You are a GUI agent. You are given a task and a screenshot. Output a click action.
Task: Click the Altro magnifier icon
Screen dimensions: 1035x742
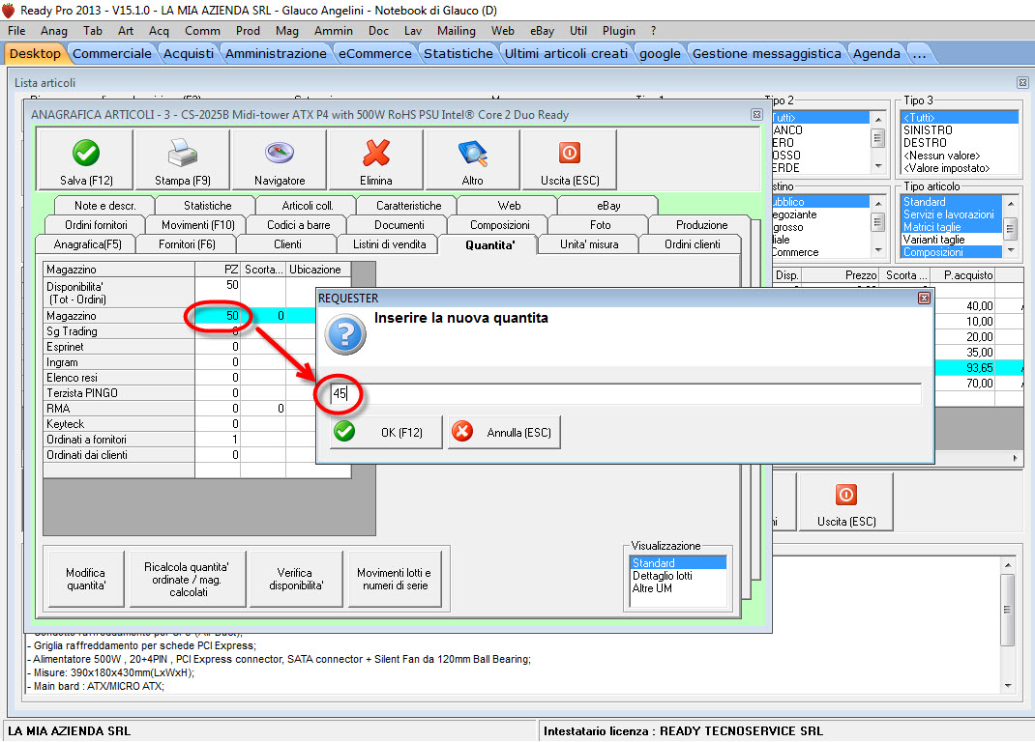472,153
